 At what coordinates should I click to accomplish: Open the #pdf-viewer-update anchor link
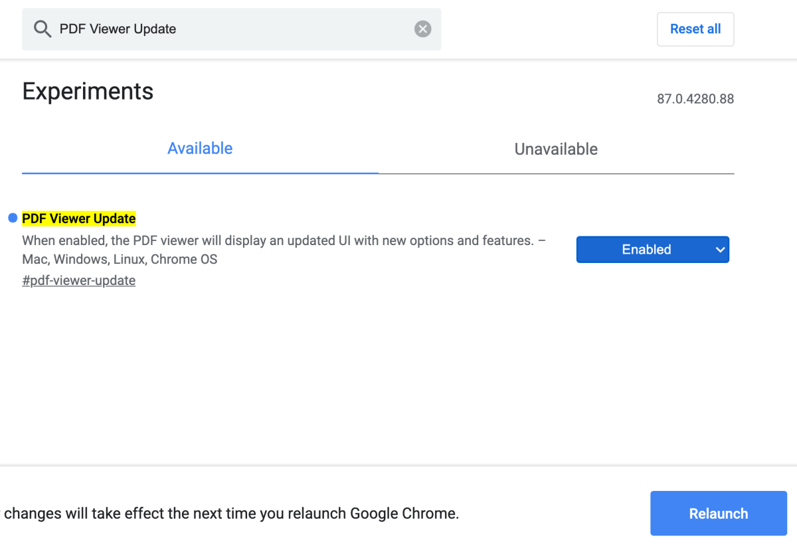(78, 280)
